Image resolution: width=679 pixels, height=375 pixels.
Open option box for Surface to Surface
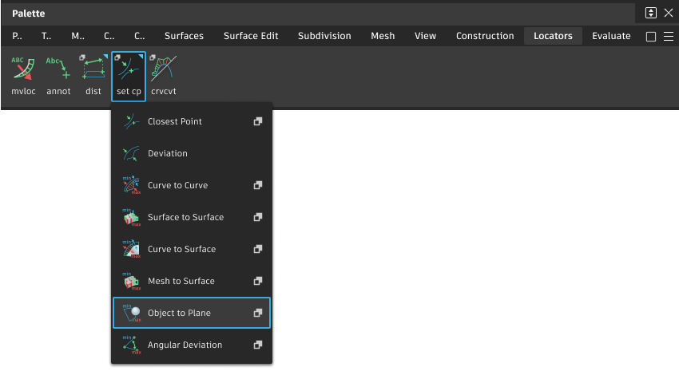[x=258, y=217]
